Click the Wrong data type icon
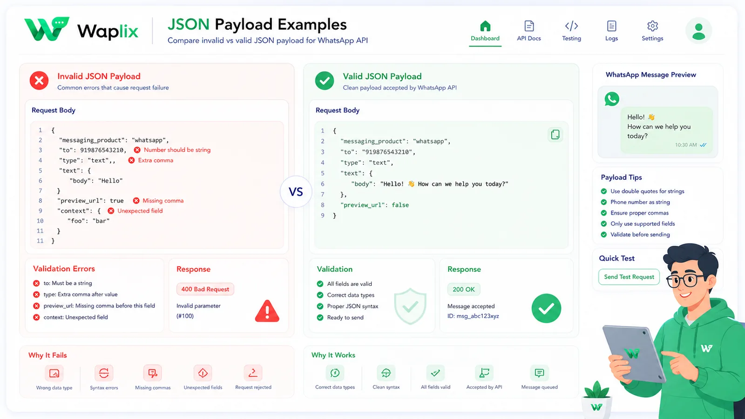Viewport: 745px width, 419px height. [54, 373]
